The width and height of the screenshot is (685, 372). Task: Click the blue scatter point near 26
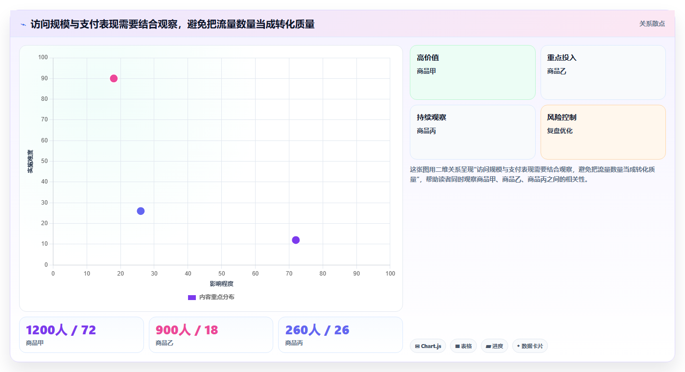[x=141, y=211]
